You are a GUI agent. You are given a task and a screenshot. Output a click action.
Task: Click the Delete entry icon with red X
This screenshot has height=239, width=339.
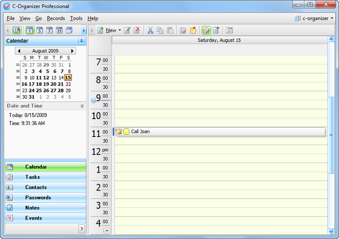[x=137, y=31]
